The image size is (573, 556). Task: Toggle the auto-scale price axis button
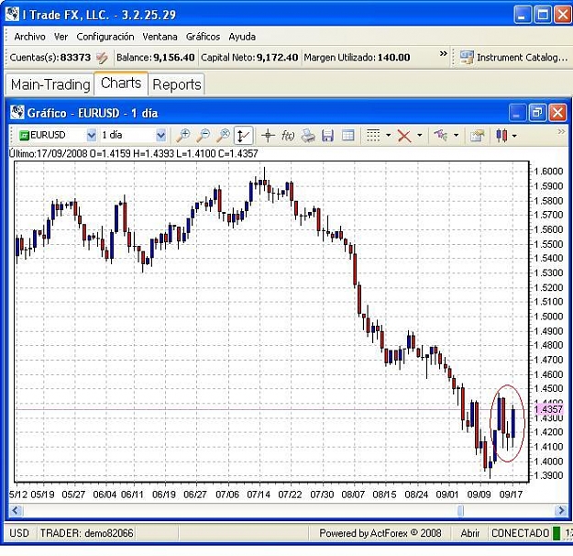click(243, 136)
